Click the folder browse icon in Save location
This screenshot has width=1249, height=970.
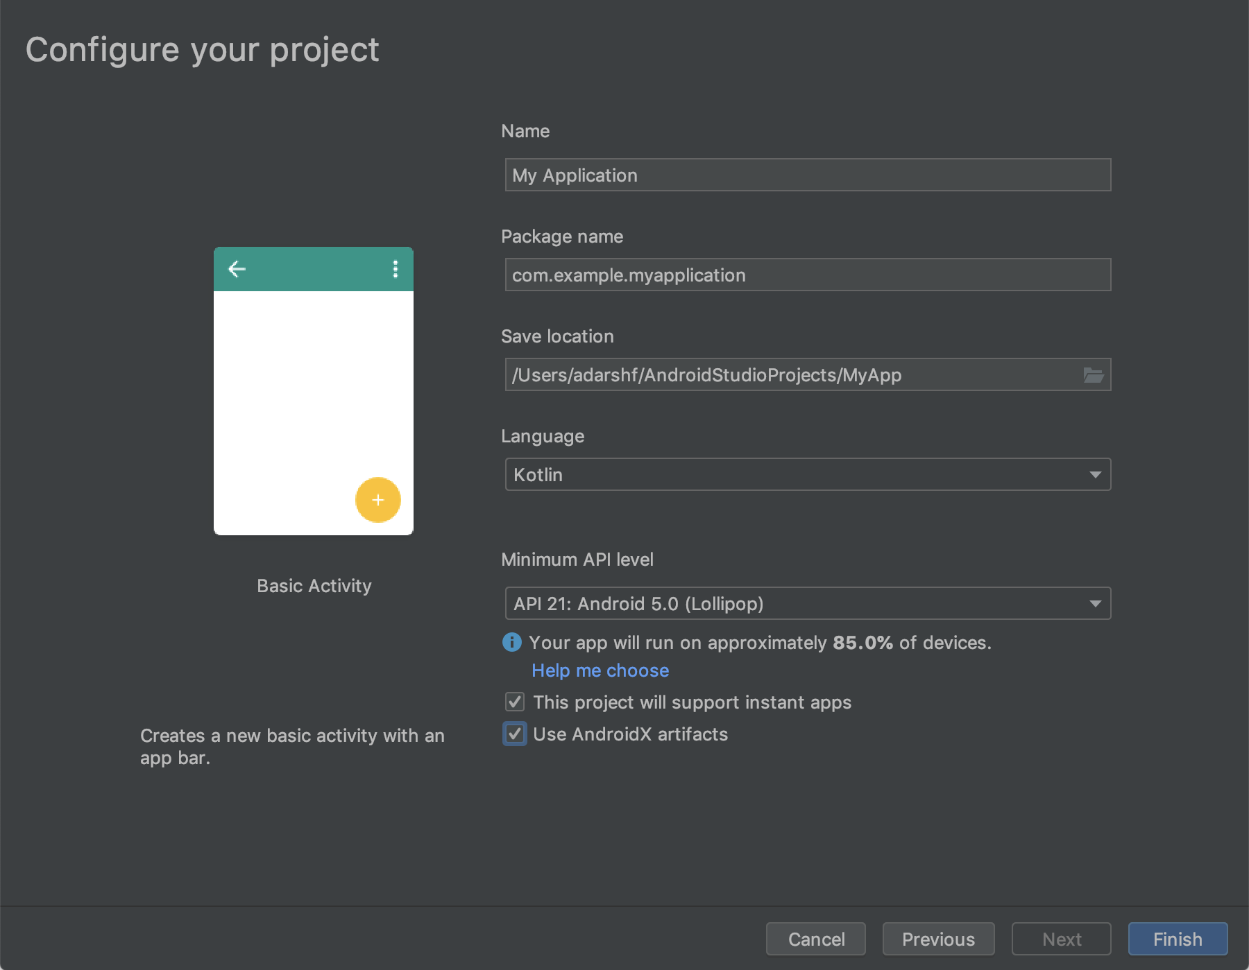(1094, 375)
